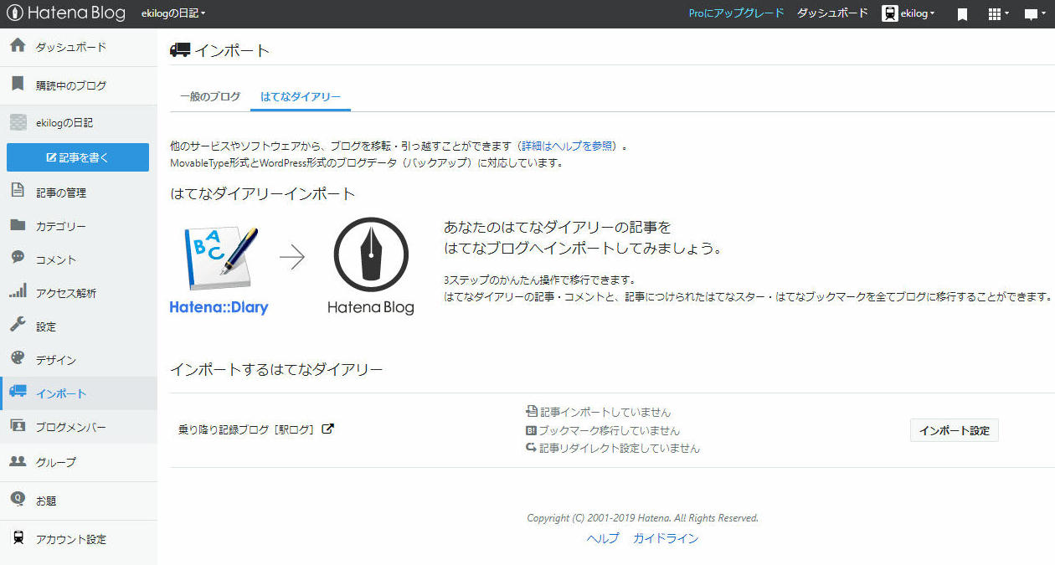This screenshot has width=1055, height=565.
Task: Click the document icon beside 記事の管理
Action: [18, 191]
